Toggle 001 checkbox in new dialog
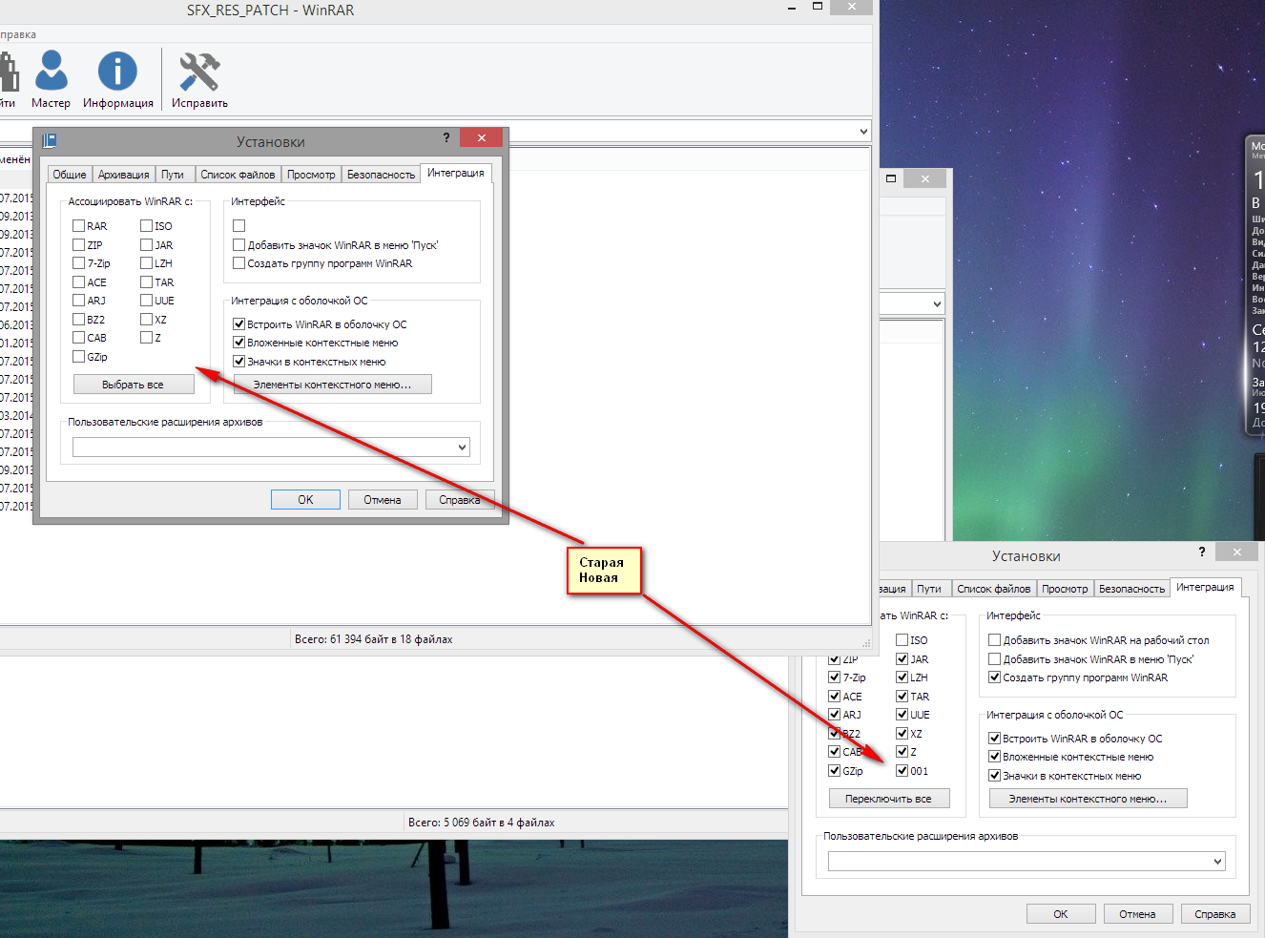 (x=902, y=771)
